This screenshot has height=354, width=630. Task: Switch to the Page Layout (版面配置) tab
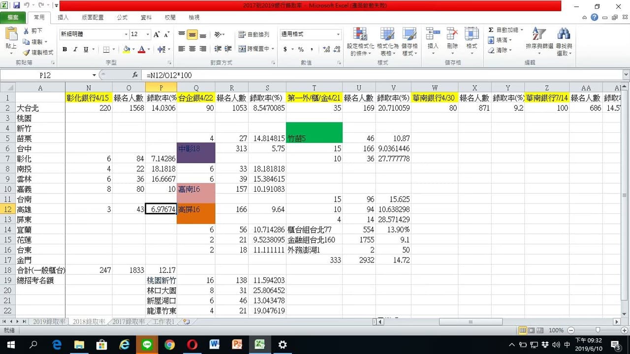click(93, 17)
